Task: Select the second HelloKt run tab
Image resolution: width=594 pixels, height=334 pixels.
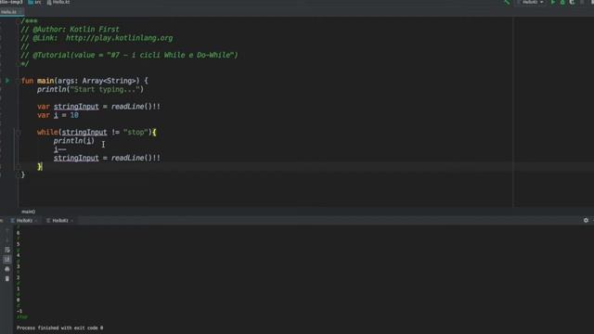Action: tap(59, 221)
